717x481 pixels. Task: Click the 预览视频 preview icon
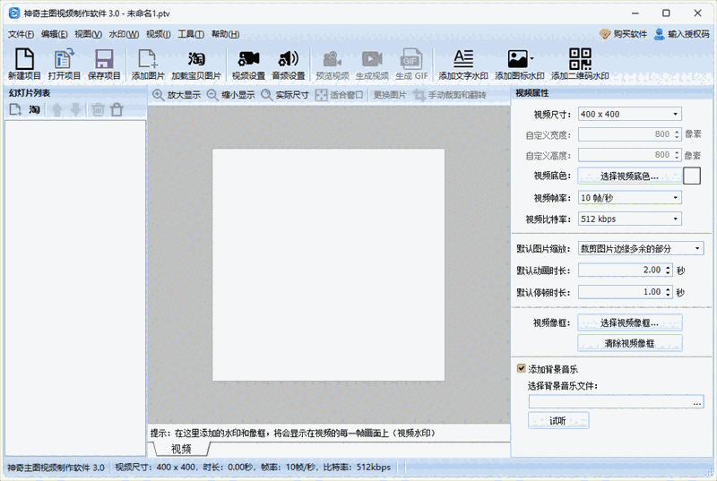click(x=332, y=64)
